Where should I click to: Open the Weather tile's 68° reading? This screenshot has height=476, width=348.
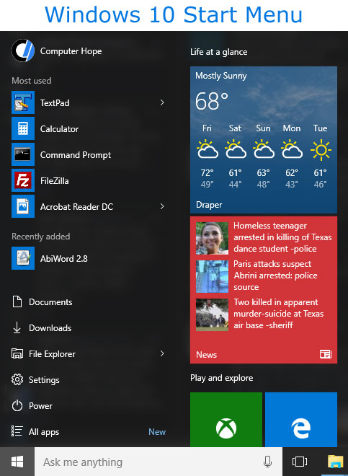tap(212, 101)
